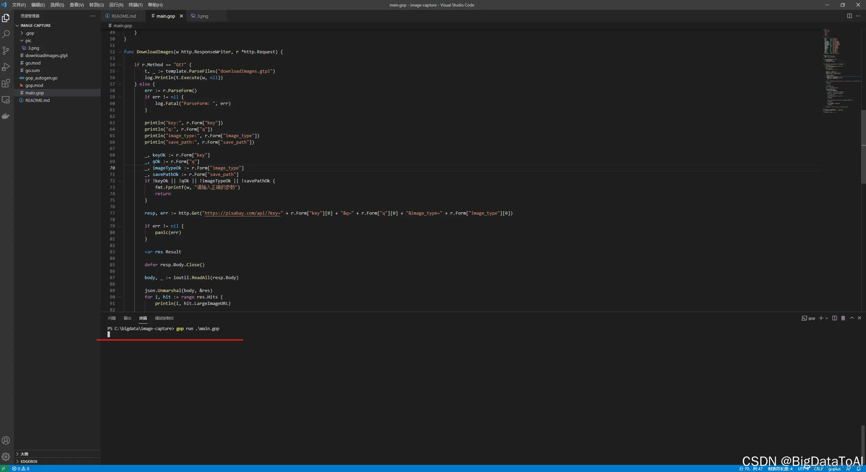Open the 终端(T) menu
The width and height of the screenshot is (866, 472).
(x=135, y=5)
